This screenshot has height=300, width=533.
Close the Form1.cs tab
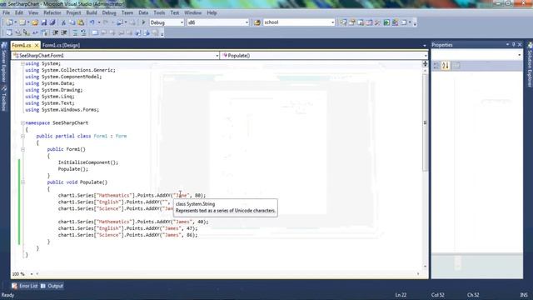(37, 45)
